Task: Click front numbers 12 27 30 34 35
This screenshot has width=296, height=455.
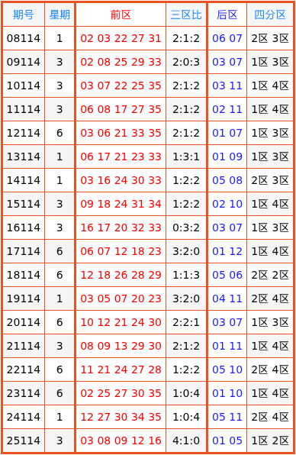Action: point(121,417)
